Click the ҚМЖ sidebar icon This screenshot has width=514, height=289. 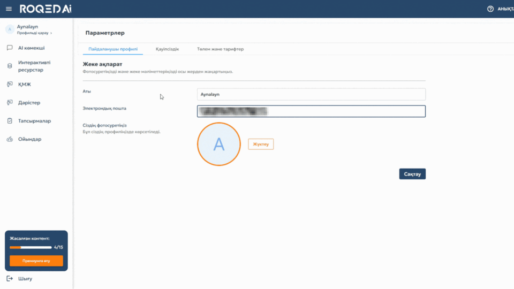tap(10, 85)
